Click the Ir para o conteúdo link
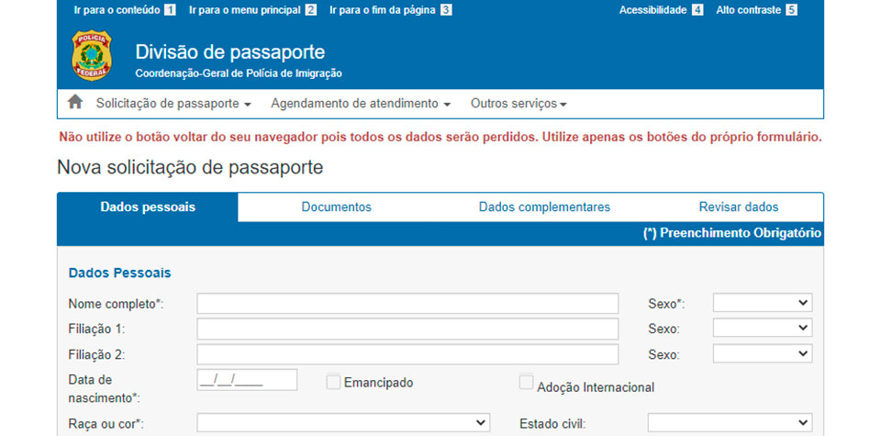This screenshot has width=881, height=436. [117, 10]
